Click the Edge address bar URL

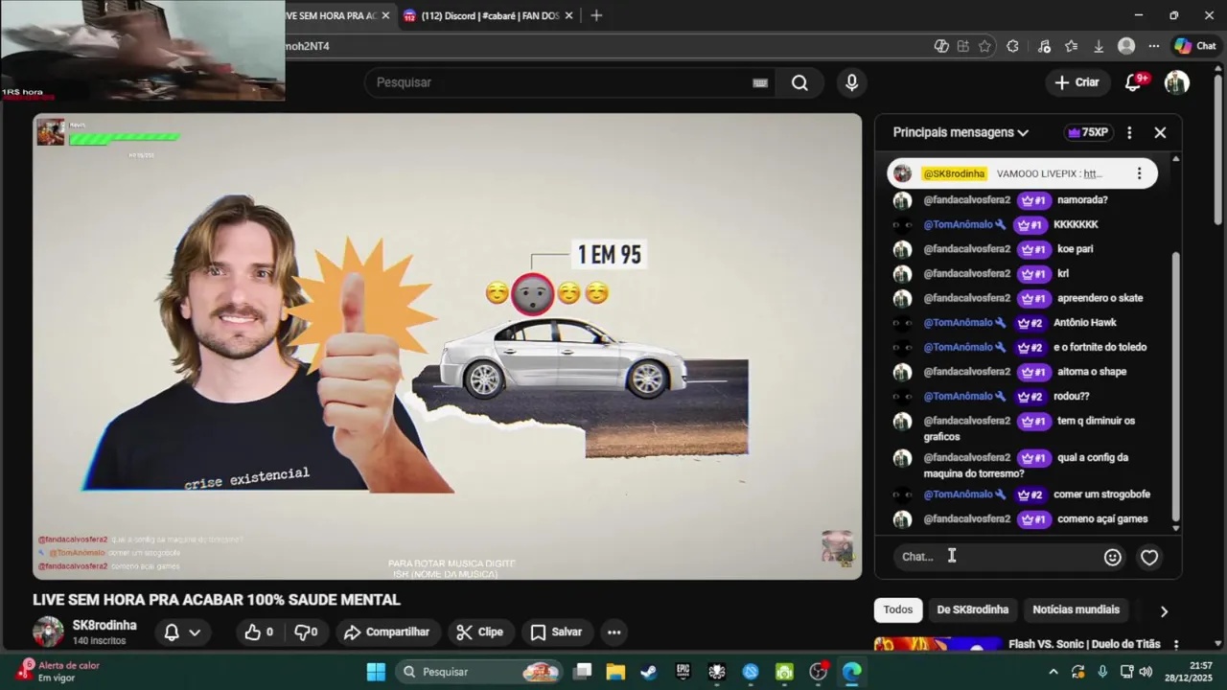coord(309,46)
